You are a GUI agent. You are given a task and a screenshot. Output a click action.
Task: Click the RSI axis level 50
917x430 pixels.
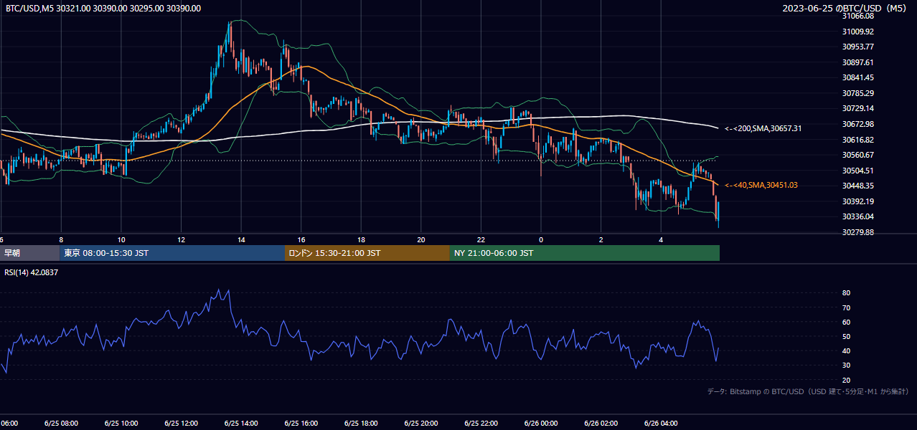(x=846, y=336)
